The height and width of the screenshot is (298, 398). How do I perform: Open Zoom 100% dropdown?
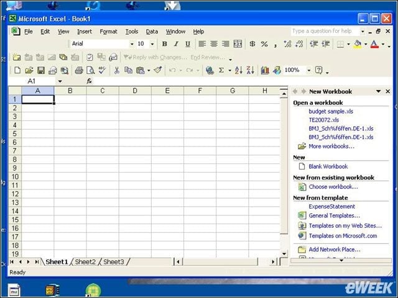309,70
